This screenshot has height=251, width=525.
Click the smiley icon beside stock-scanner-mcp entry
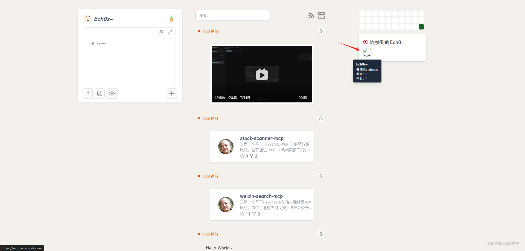(320, 118)
